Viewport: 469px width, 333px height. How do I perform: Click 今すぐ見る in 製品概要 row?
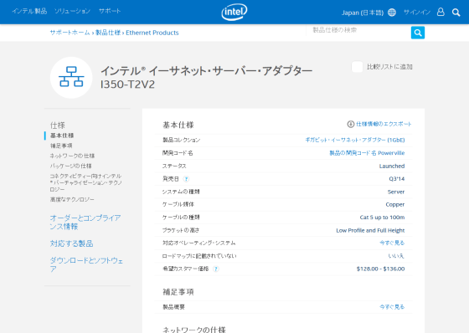point(392,307)
